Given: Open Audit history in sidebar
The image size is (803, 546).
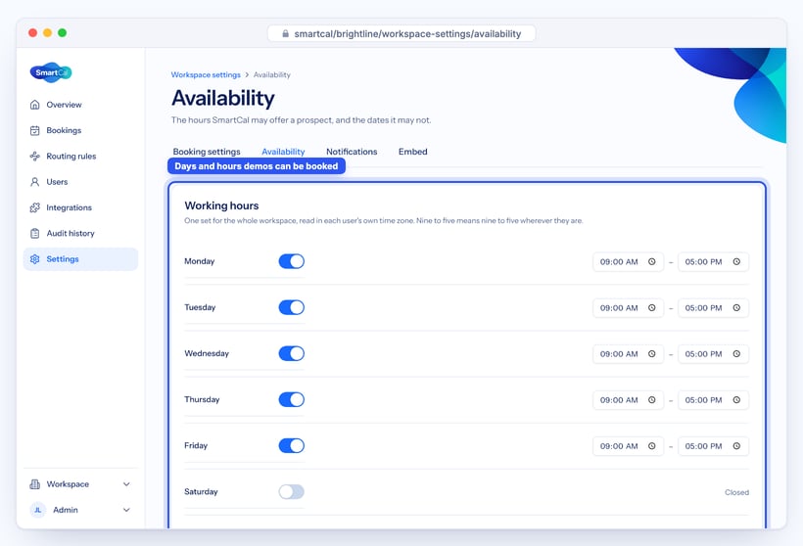Looking at the screenshot, I should (80, 233).
